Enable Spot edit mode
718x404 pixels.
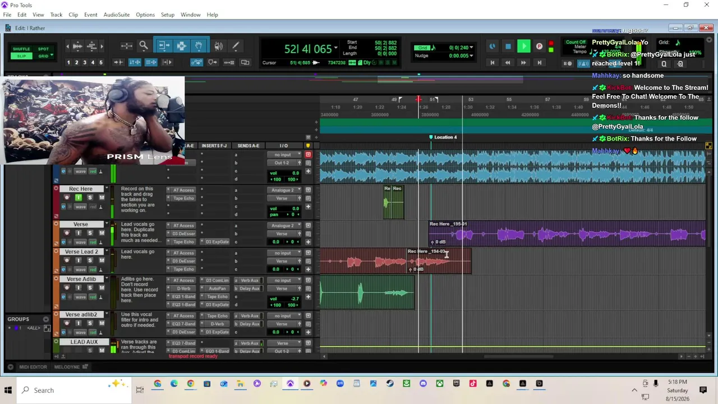click(43, 49)
